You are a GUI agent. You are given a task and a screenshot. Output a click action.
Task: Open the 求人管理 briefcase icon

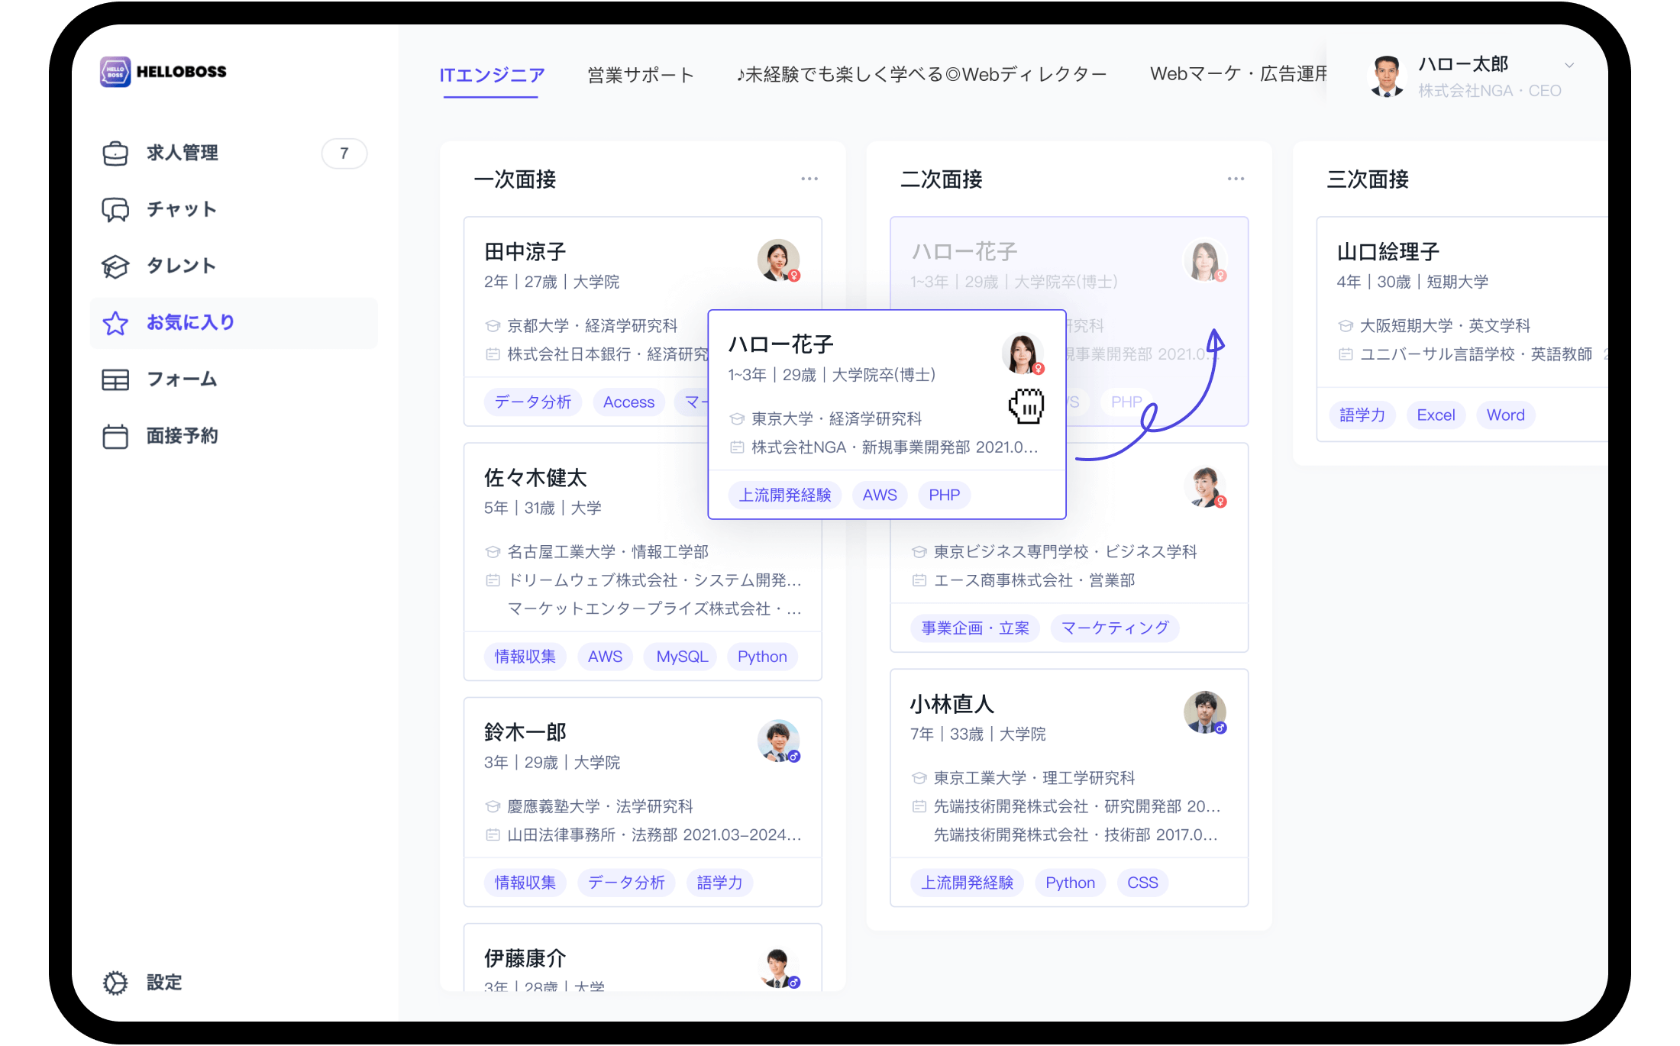(x=115, y=153)
